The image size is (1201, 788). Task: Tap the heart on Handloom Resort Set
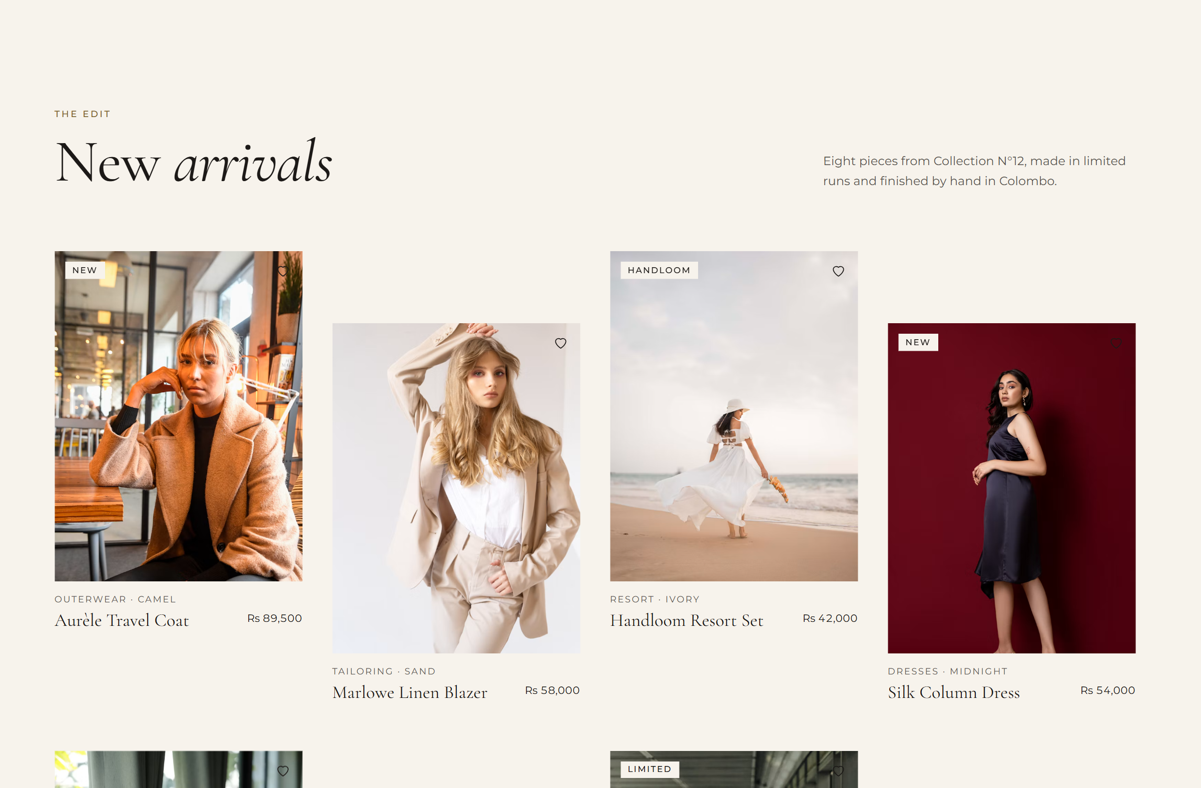click(x=838, y=271)
